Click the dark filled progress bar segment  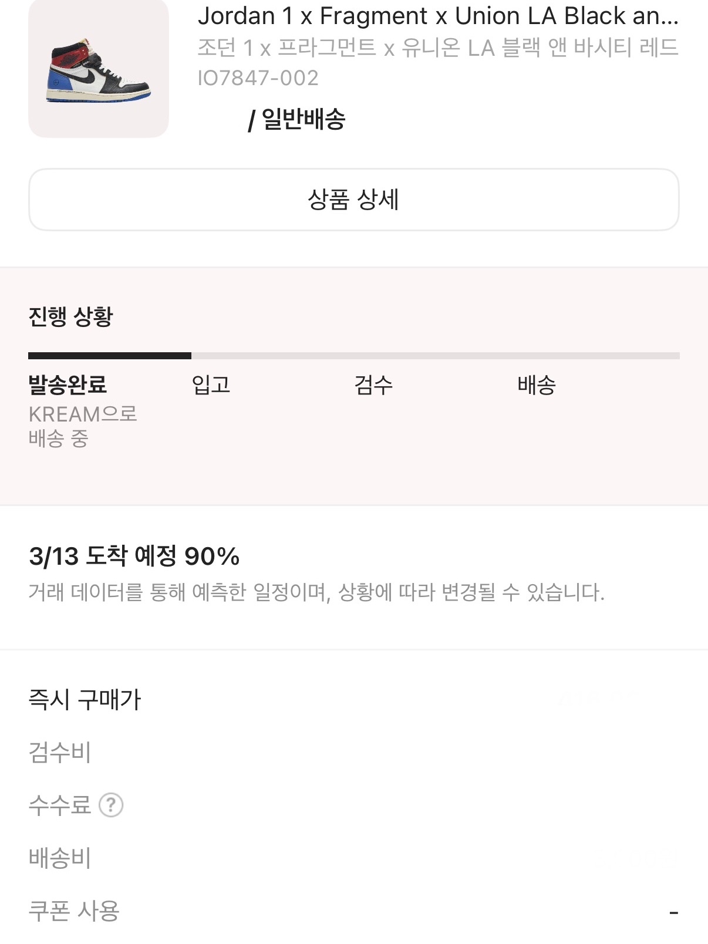click(110, 356)
